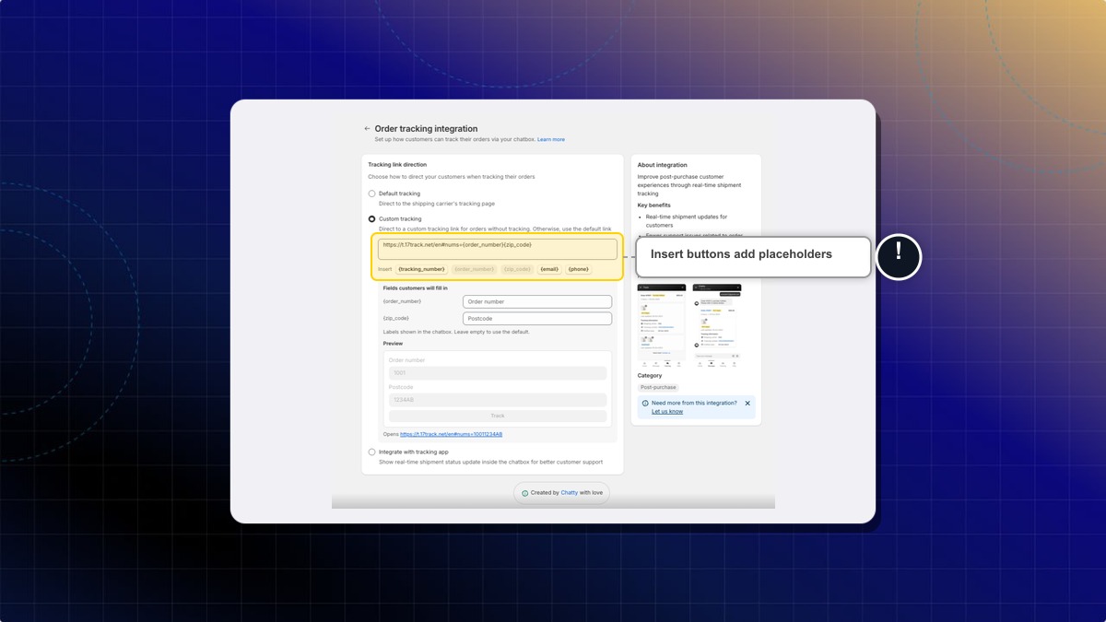Open the Let us know link
Image resolution: width=1106 pixels, height=622 pixels.
pos(667,412)
